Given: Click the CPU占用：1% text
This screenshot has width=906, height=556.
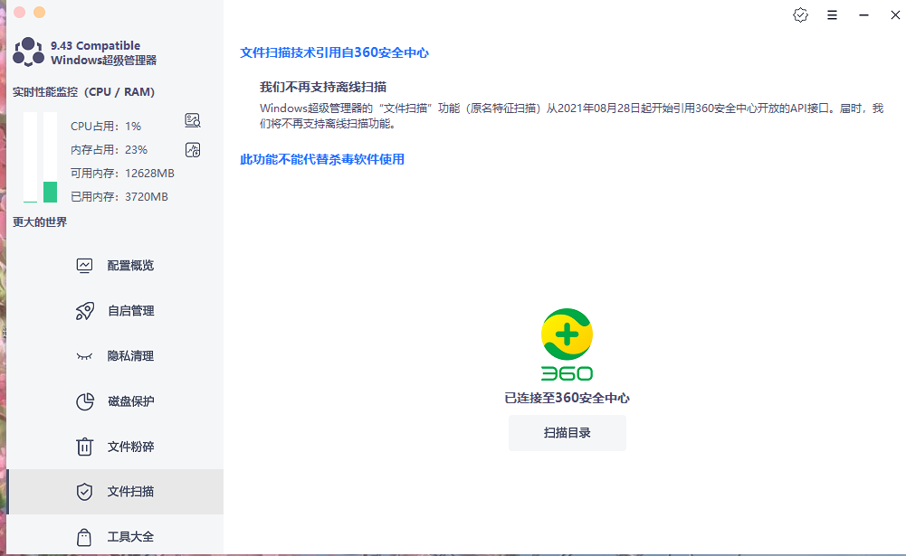Looking at the screenshot, I should click(106, 126).
